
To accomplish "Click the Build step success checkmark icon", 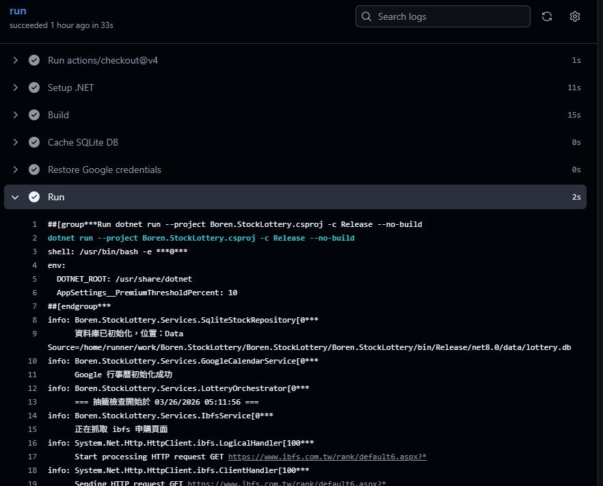I will click(34, 115).
